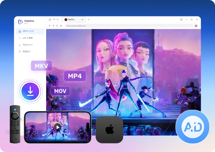The height and width of the screenshot is (152, 215).
Task: Play the video on the phone
Action: (x=58, y=127)
